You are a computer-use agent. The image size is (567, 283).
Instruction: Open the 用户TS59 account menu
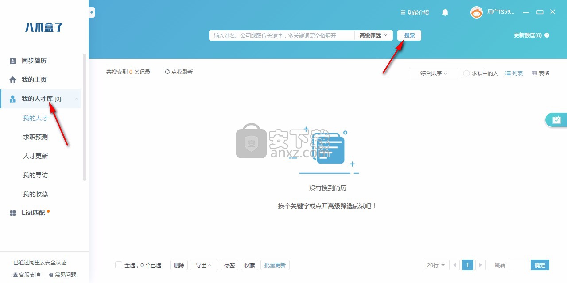501,12
